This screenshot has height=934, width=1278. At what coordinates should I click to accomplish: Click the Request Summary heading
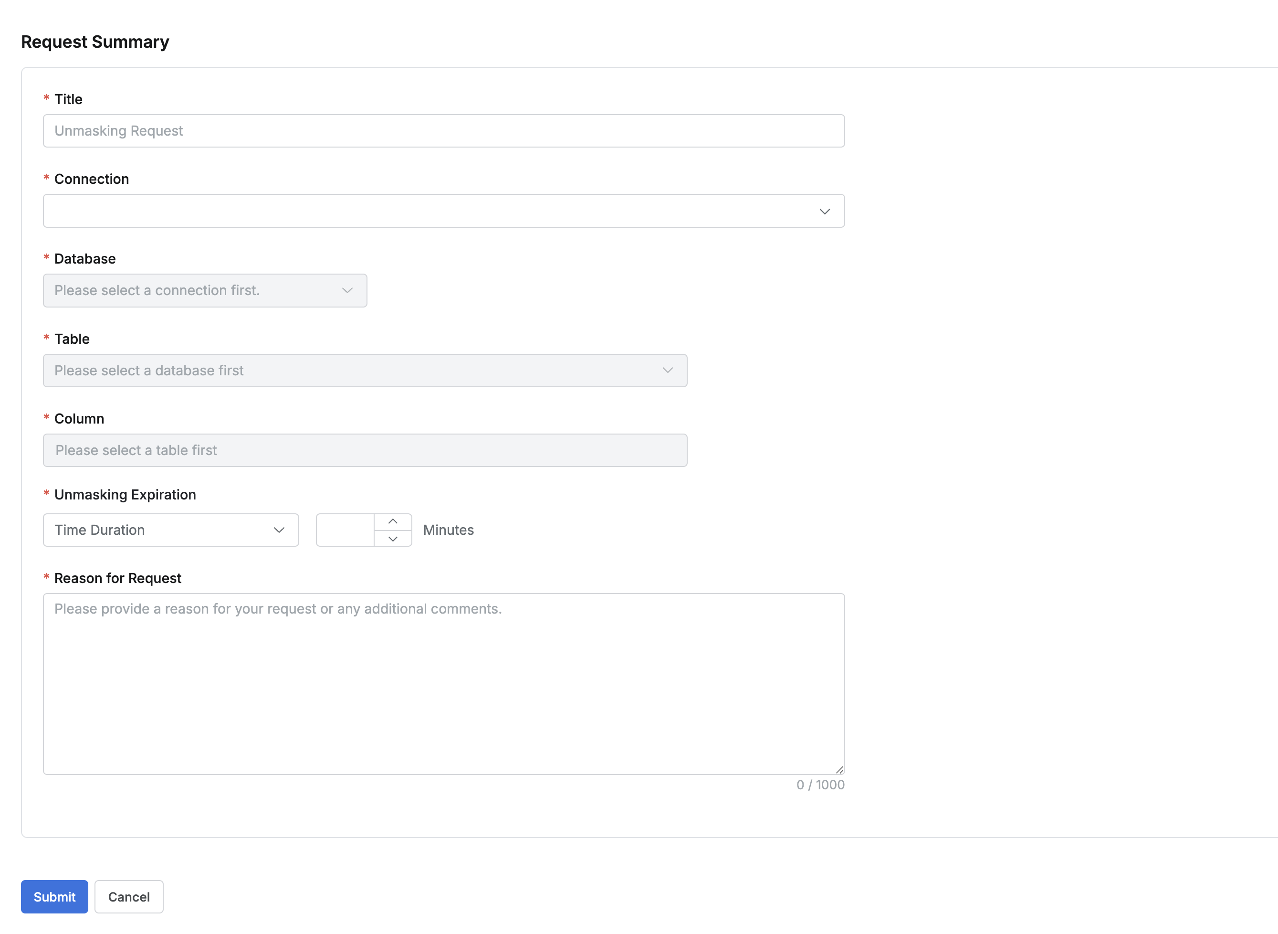[x=95, y=42]
